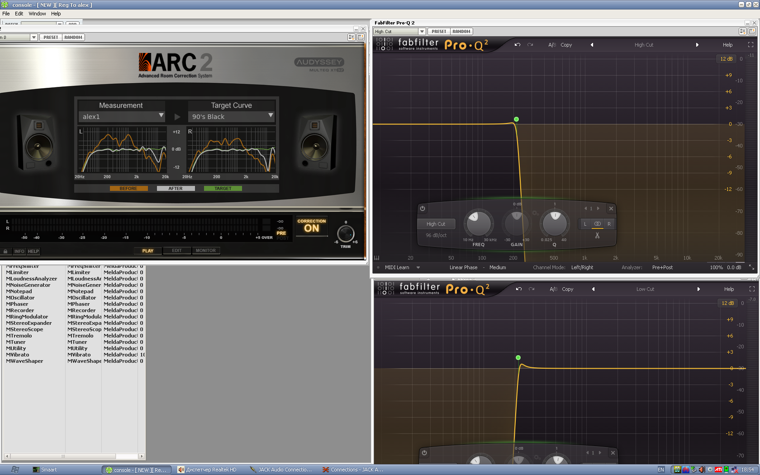The height and width of the screenshot is (475, 760).
Task: Select the EDIT tab in ARC 2
Action: [x=177, y=251]
